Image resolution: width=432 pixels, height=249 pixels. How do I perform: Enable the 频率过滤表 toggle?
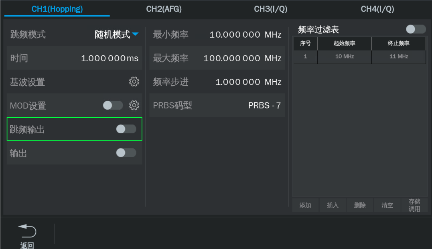click(416, 29)
